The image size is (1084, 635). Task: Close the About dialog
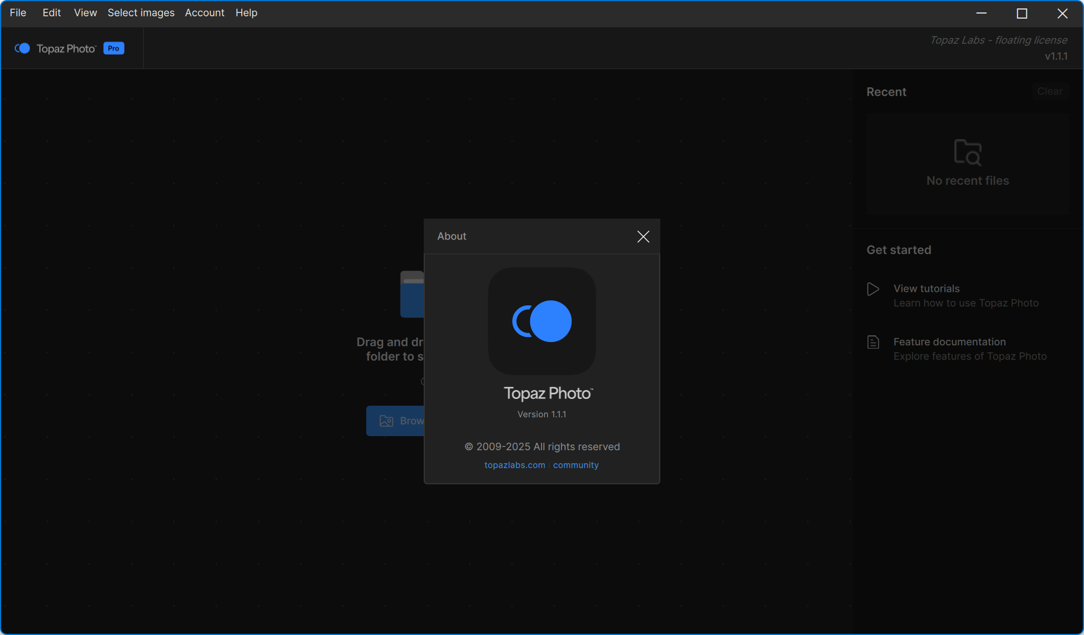pos(643,237)
